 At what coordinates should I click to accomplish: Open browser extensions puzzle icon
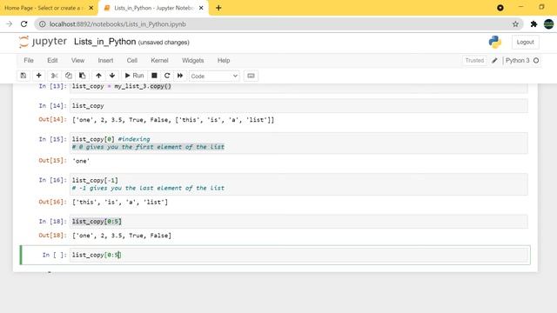point(534,24)
